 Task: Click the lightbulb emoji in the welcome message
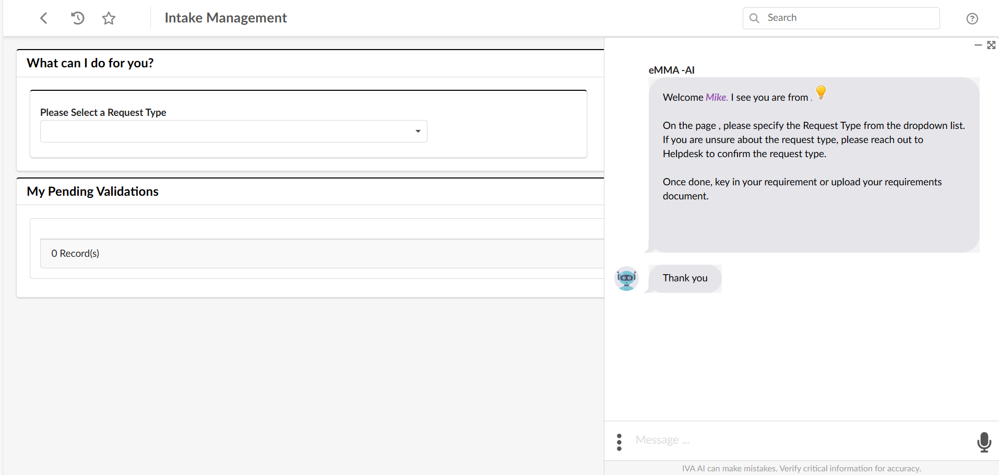pyautogui.click(x=820, y=92)
